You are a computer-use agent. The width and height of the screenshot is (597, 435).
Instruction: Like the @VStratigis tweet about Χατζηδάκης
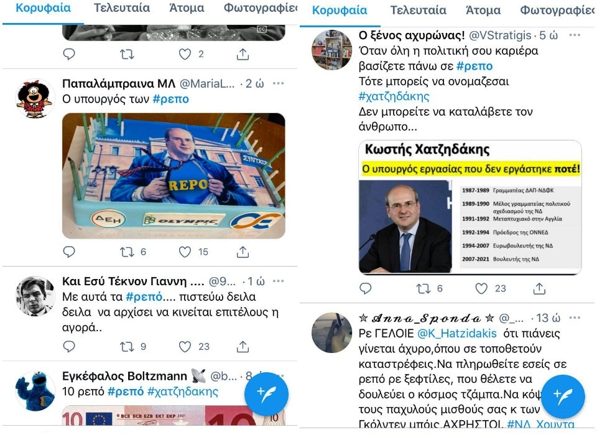click(481, 288)
